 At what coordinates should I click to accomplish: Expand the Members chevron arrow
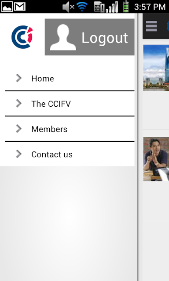pos(19,129)
